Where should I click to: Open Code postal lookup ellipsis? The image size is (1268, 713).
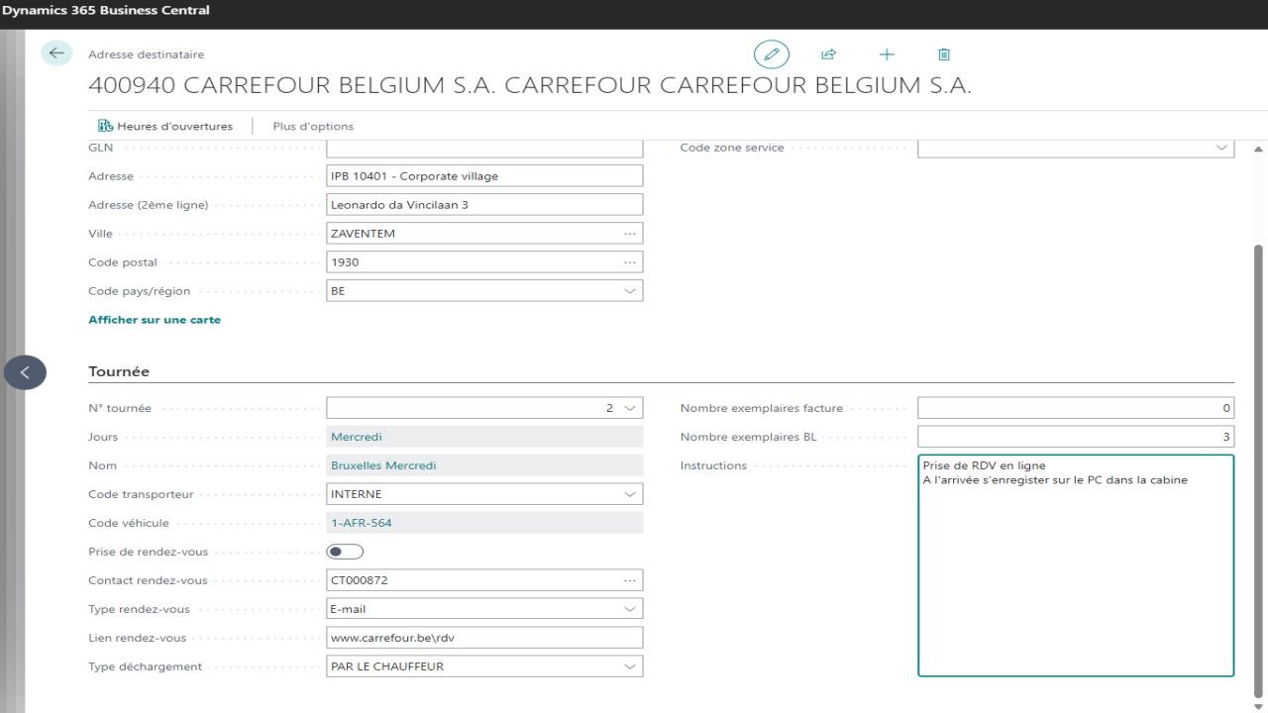630,262
